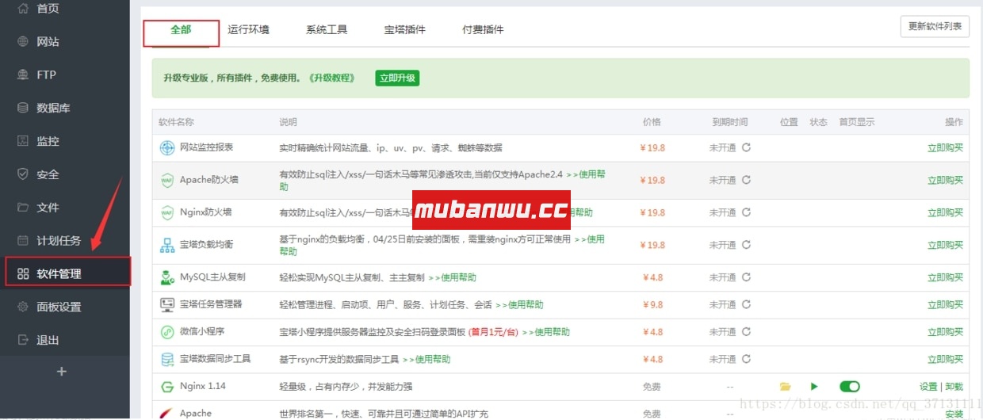
Task: Click the 退出 logout sidebar item
Action: point(65,340)
